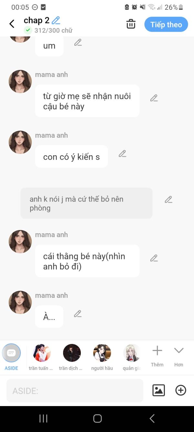Select character trần tuấn avatar
The image size is (194, 432).
[x=41, y=357]
